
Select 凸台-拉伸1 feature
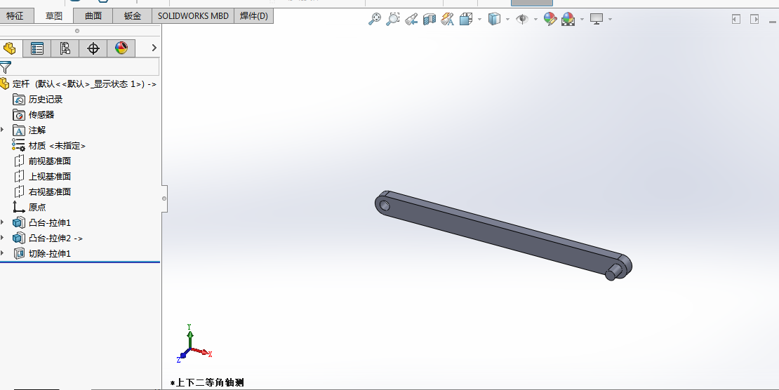[x=50, y=222]
